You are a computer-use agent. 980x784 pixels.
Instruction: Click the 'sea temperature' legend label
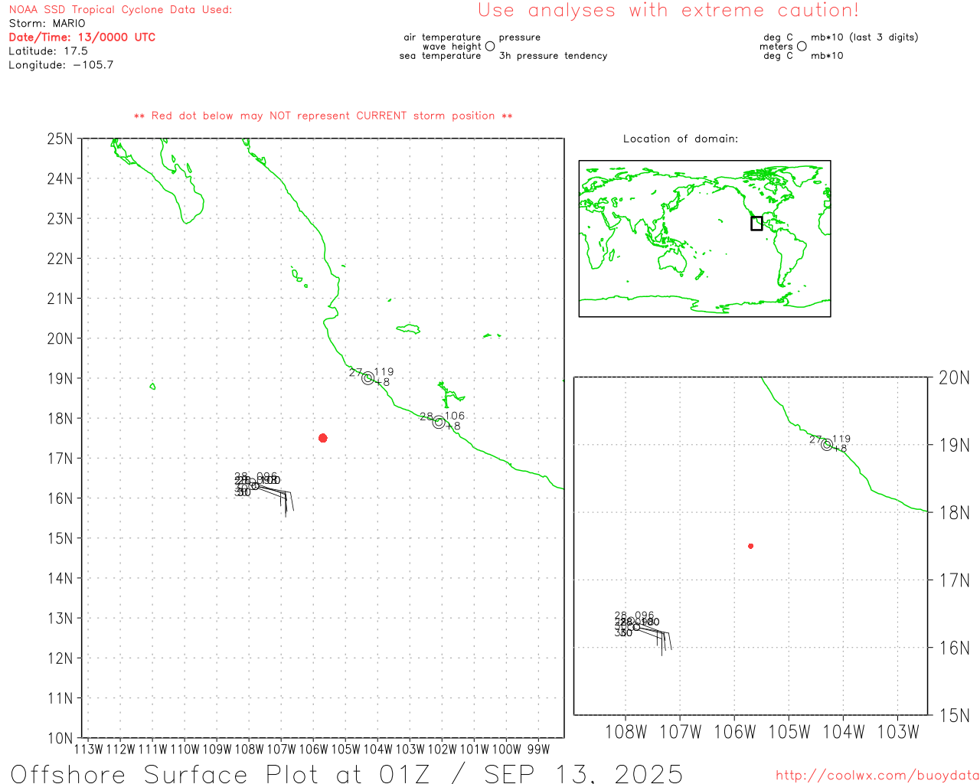(x=440, y=56)
